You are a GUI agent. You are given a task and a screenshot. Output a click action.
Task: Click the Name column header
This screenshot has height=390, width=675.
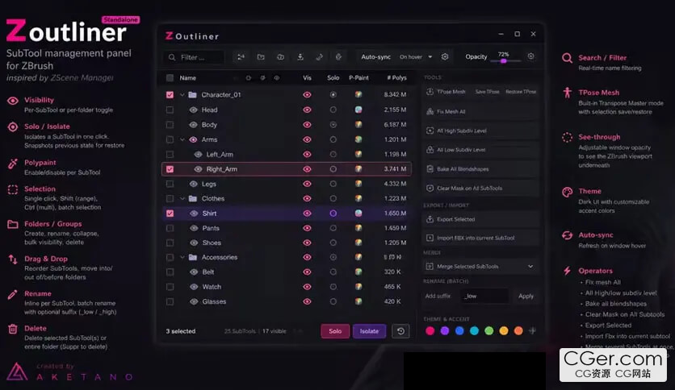click(187, 77)
